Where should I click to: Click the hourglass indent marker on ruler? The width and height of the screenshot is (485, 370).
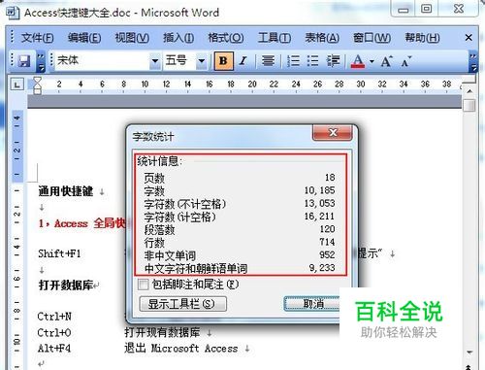pyautogui.click(x=38, y=84)
